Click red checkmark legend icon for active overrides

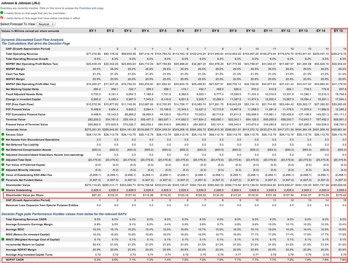[x=2, y=18]
